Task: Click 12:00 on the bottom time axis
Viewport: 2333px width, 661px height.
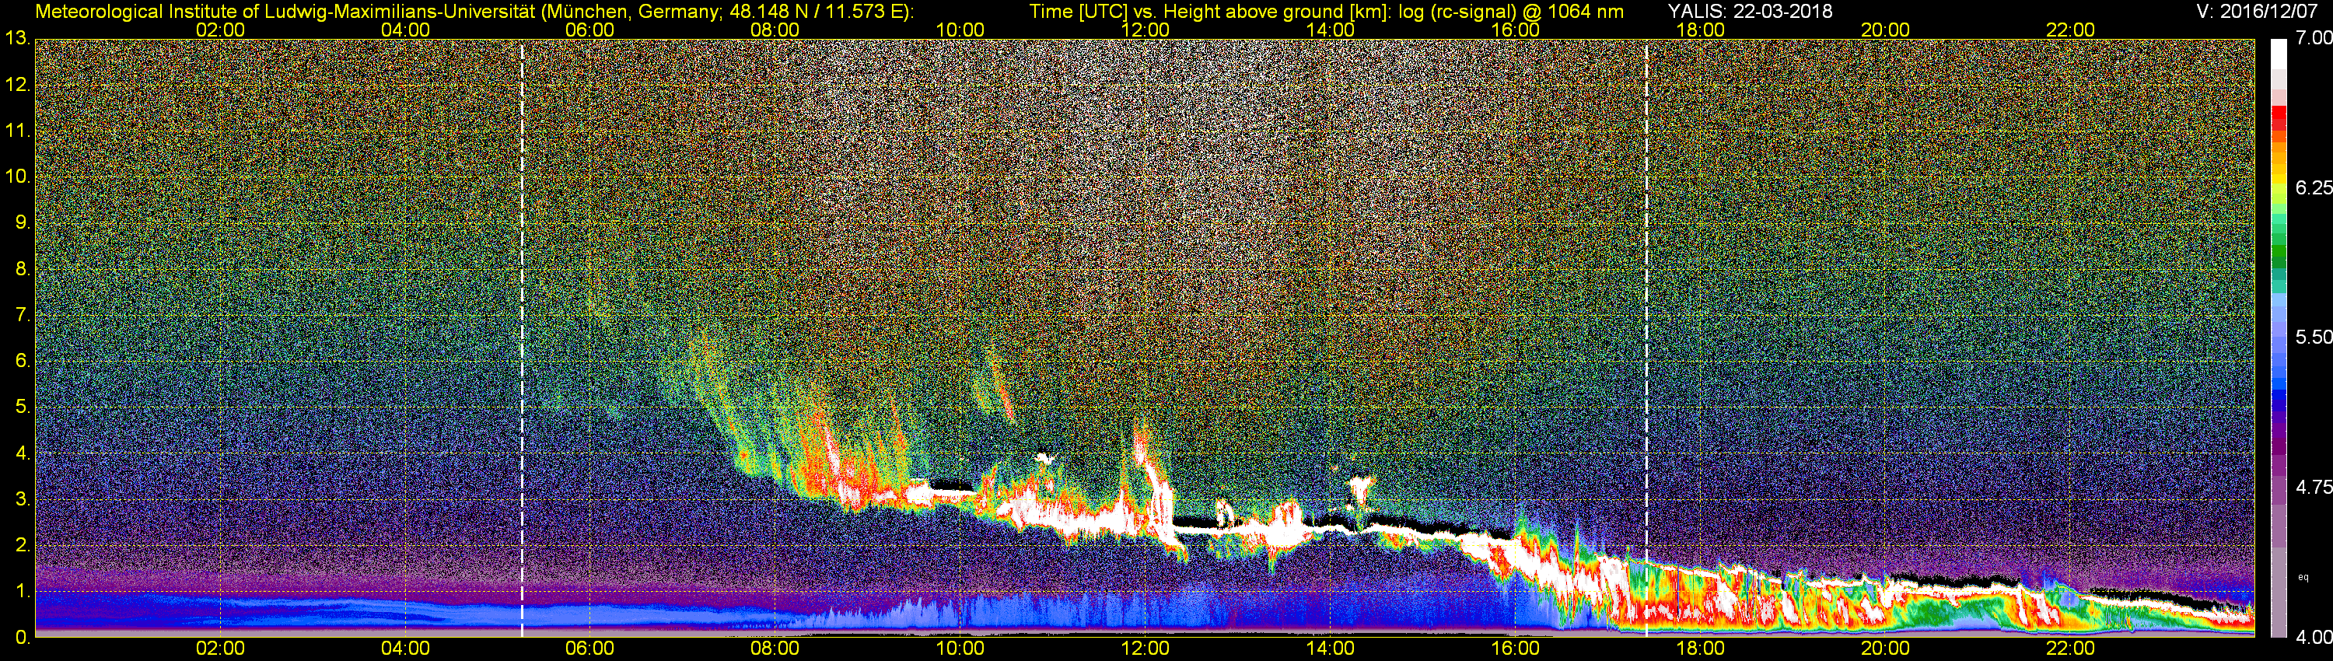Action: point(1145,649)
